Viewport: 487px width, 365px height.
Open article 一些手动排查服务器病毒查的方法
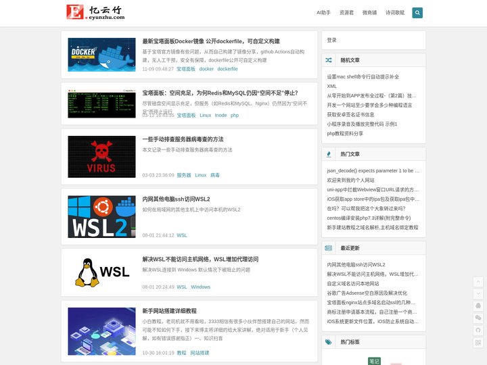[183, 139]
